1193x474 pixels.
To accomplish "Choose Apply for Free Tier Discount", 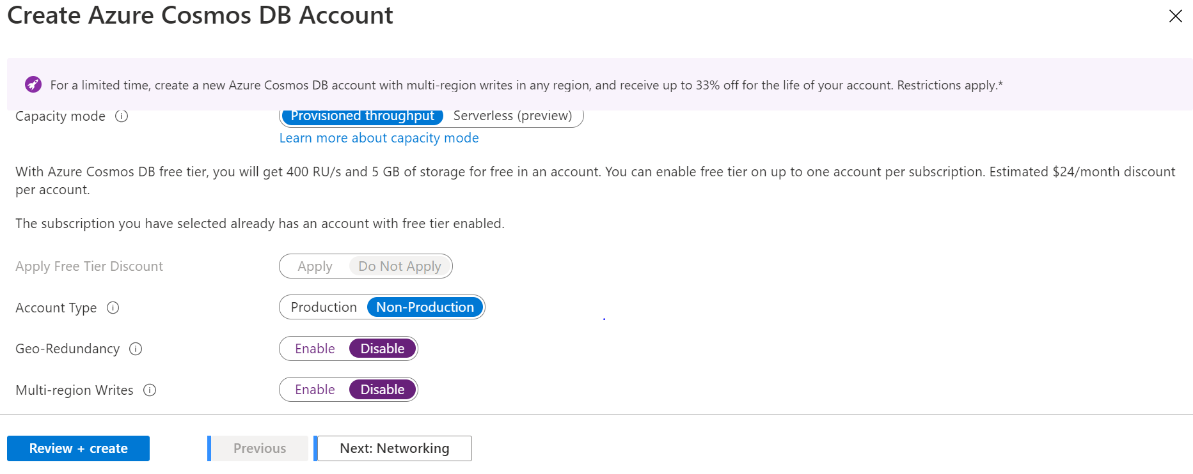I will [315, 266].
